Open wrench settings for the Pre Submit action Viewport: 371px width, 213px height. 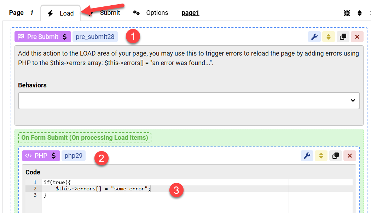click(x=314, y=36)
